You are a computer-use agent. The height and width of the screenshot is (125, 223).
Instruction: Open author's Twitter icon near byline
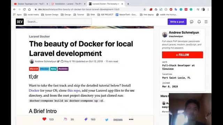pos(58,61)
